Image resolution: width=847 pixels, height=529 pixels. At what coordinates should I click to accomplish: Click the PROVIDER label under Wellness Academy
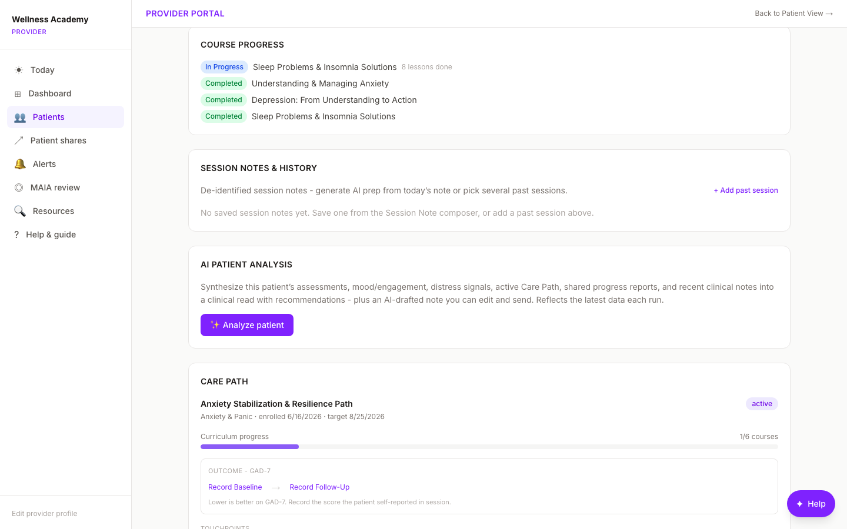click(29, 32)
